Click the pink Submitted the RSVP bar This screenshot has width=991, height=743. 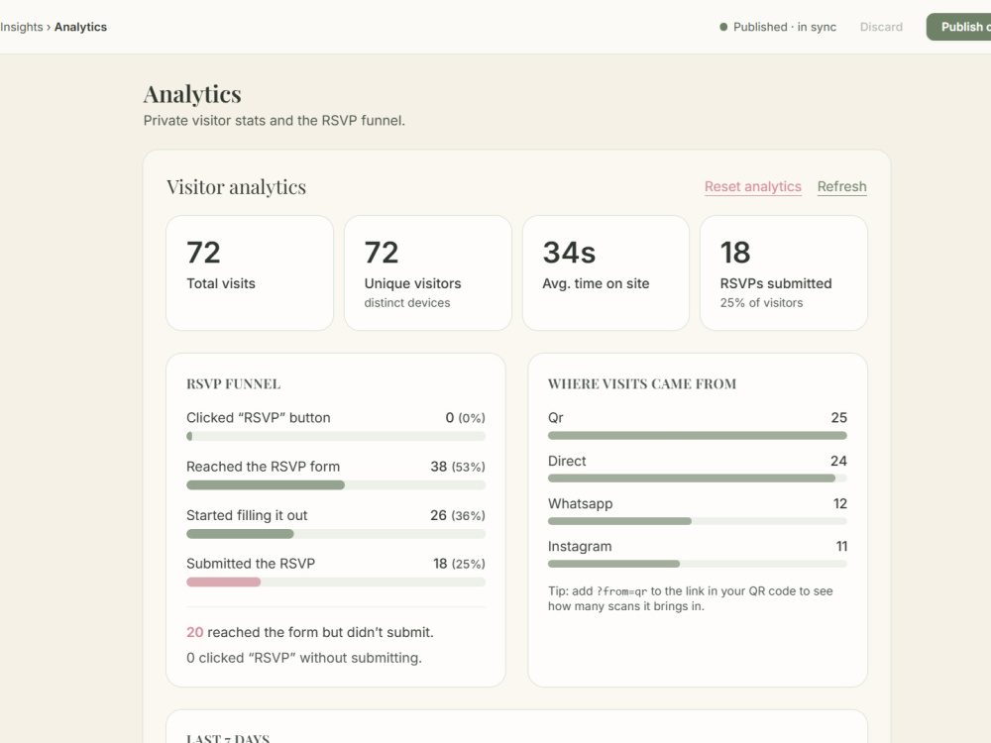tap(223, 582)
